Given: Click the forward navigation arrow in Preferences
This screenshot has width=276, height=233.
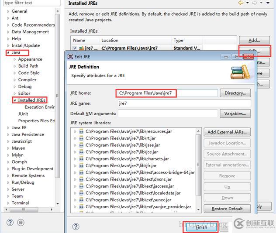Looking at the screenshot, I should tap(254, 3).
